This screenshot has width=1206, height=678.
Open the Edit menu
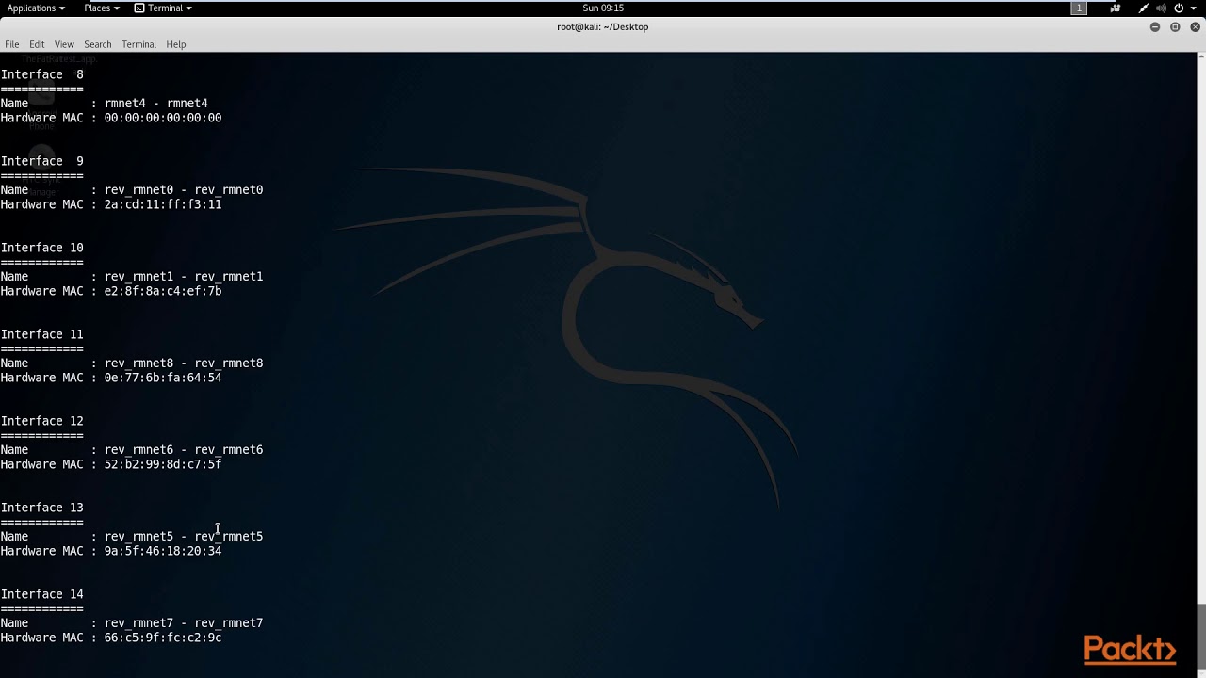[37, 44]
